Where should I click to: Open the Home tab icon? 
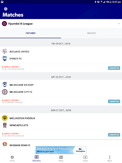click(12, 157)
